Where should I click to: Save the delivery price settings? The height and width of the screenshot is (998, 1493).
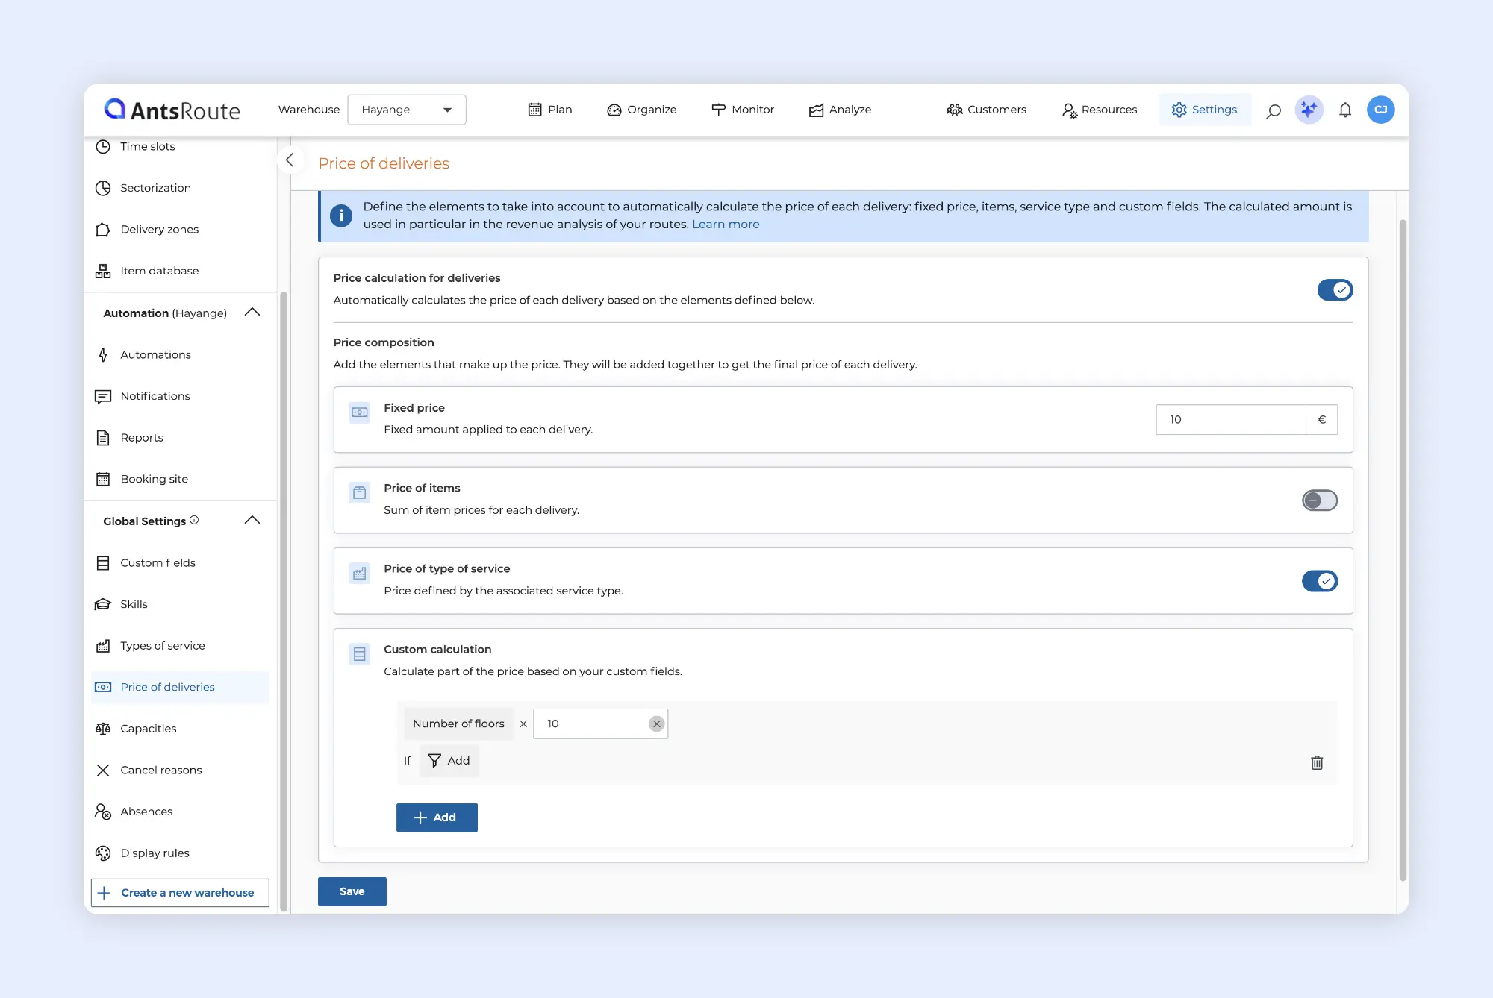(x=352, y=891)
